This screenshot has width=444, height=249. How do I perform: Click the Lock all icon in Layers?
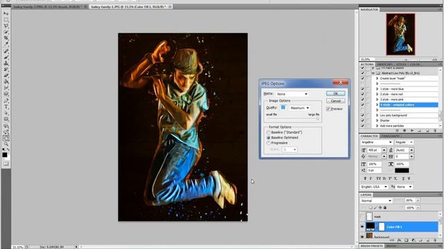385,207
